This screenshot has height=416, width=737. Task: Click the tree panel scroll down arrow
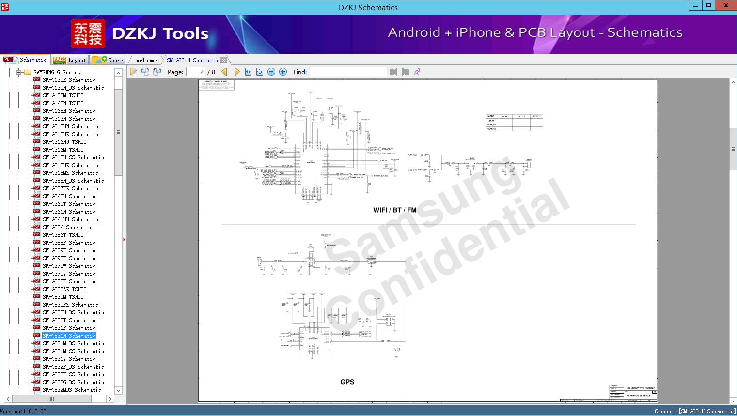click(x=118, y=390)
